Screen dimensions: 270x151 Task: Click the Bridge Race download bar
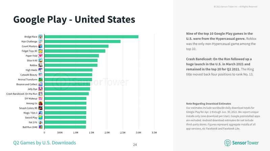(x=91, y=37)
